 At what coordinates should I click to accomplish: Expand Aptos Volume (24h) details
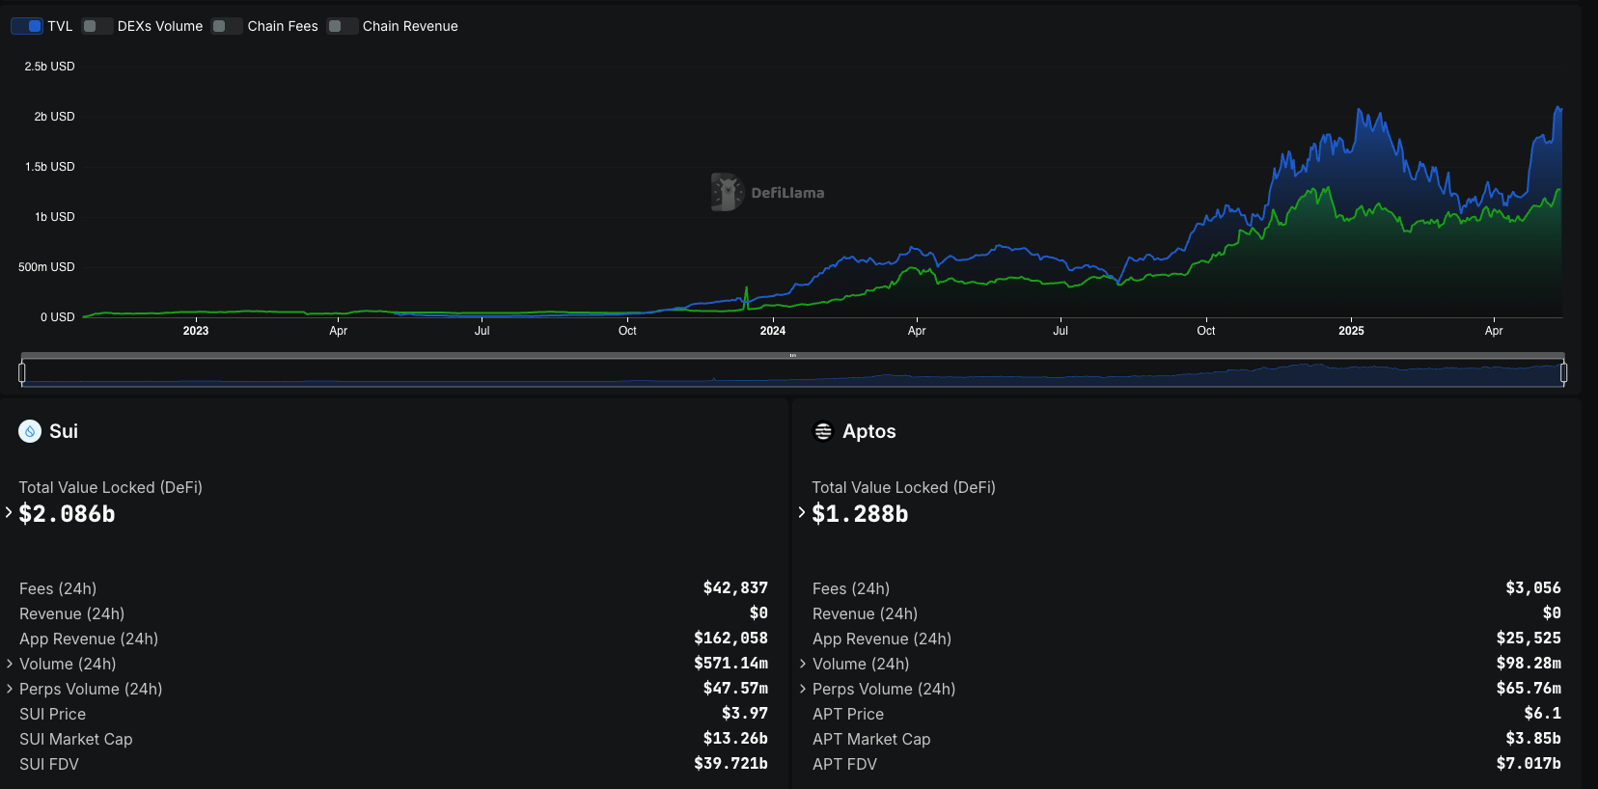(803, 664)
